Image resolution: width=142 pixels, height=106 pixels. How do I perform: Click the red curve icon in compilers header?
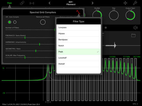point(78,12)
